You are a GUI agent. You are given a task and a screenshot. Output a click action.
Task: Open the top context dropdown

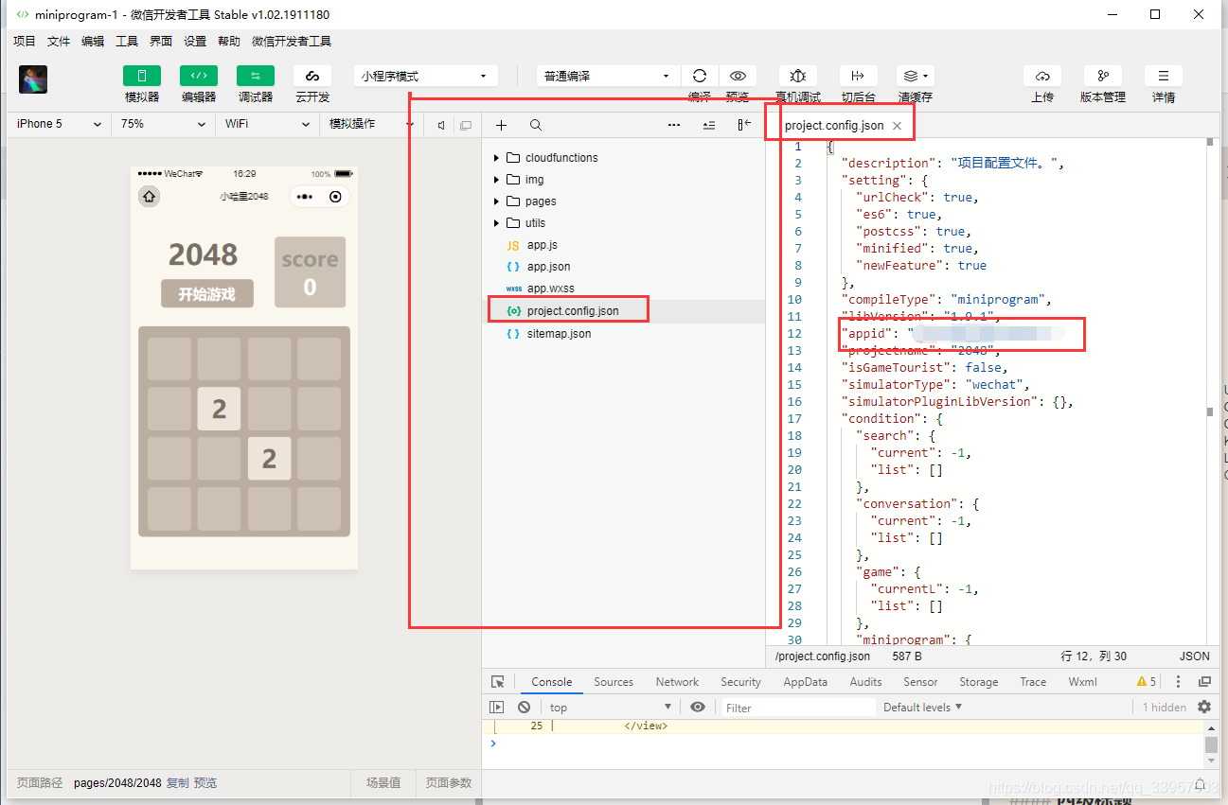click(610, 708)
